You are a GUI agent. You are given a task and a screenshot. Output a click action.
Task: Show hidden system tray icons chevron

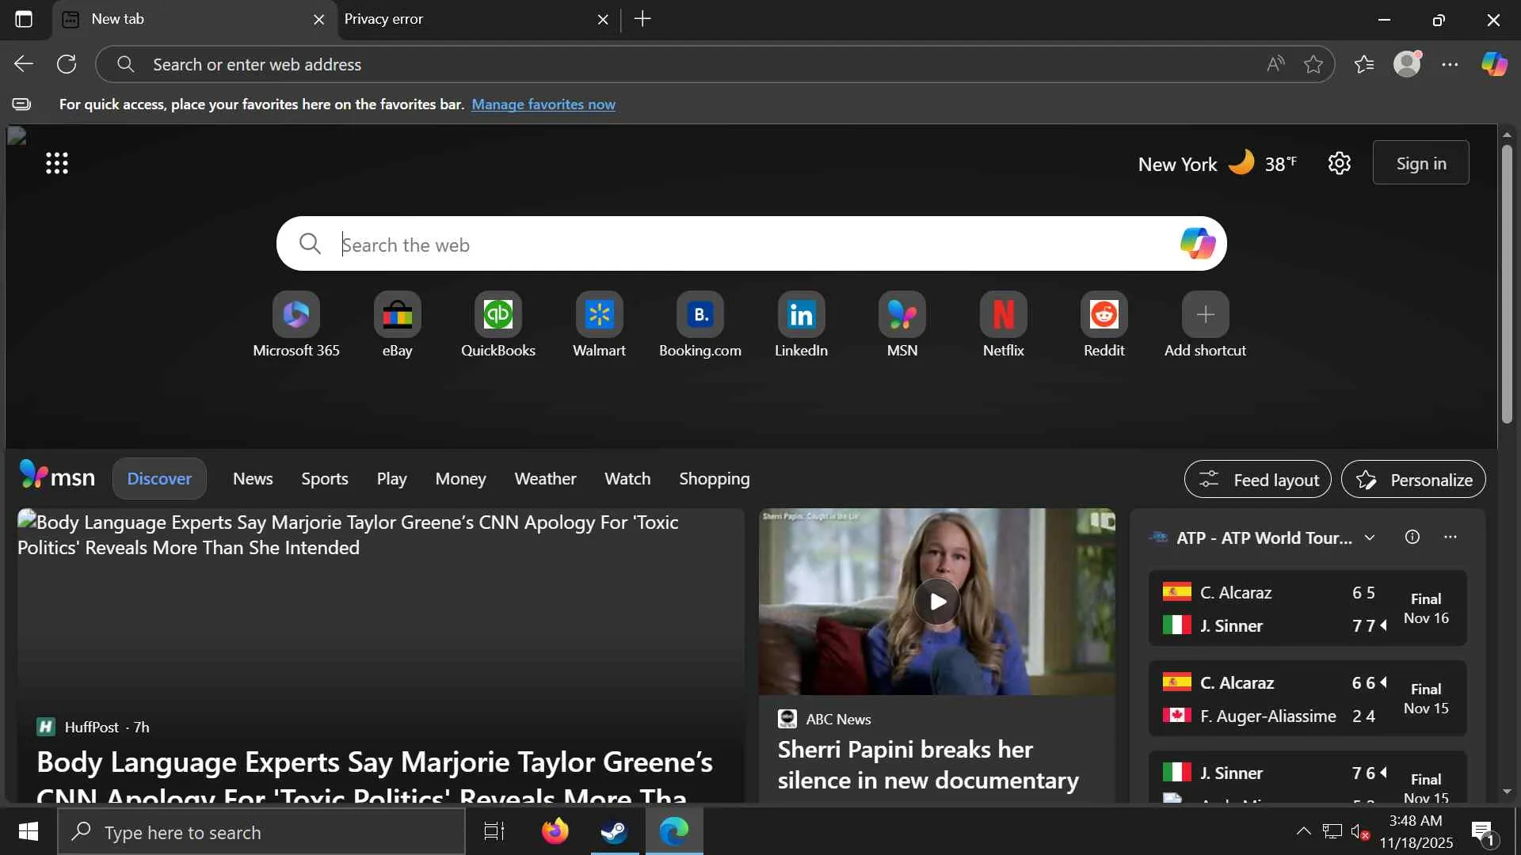[x=1302, y=831]
